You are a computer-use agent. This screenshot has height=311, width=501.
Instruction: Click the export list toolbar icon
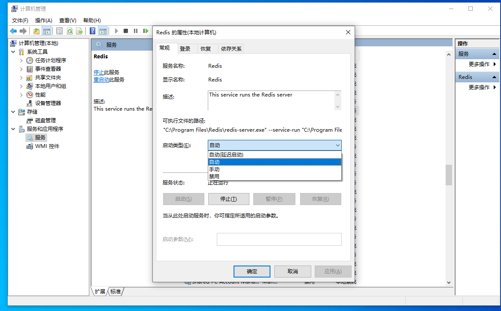point(79,31)
